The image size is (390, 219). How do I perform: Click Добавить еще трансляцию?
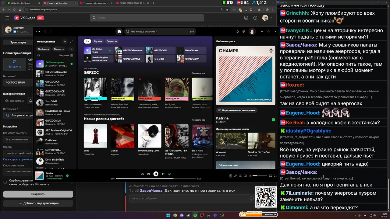[x=38, y=203]
